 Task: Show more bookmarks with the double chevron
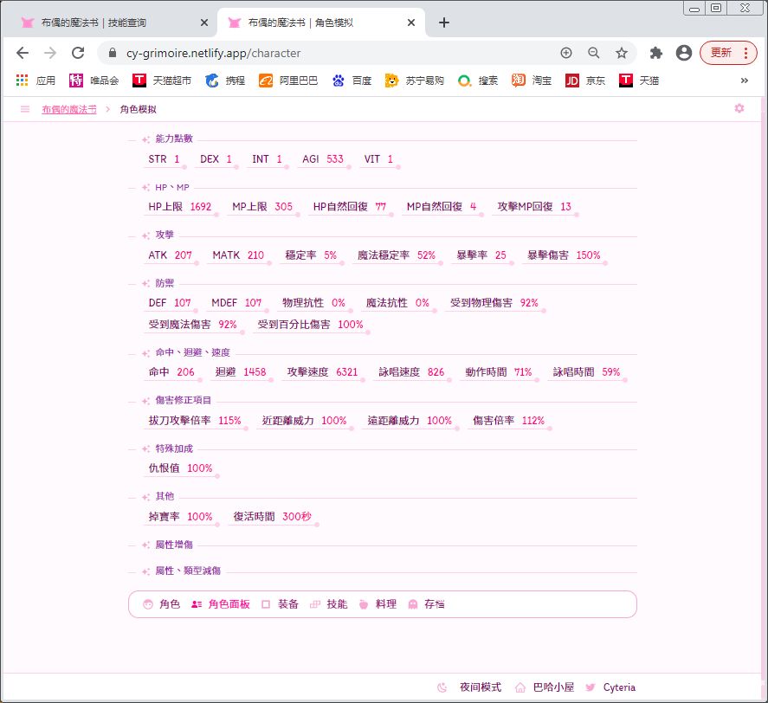click(x=745, y=81)
